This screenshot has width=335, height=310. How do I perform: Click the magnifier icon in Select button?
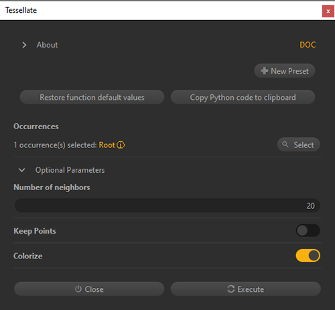pyautogui.click(x=285, y=145)
